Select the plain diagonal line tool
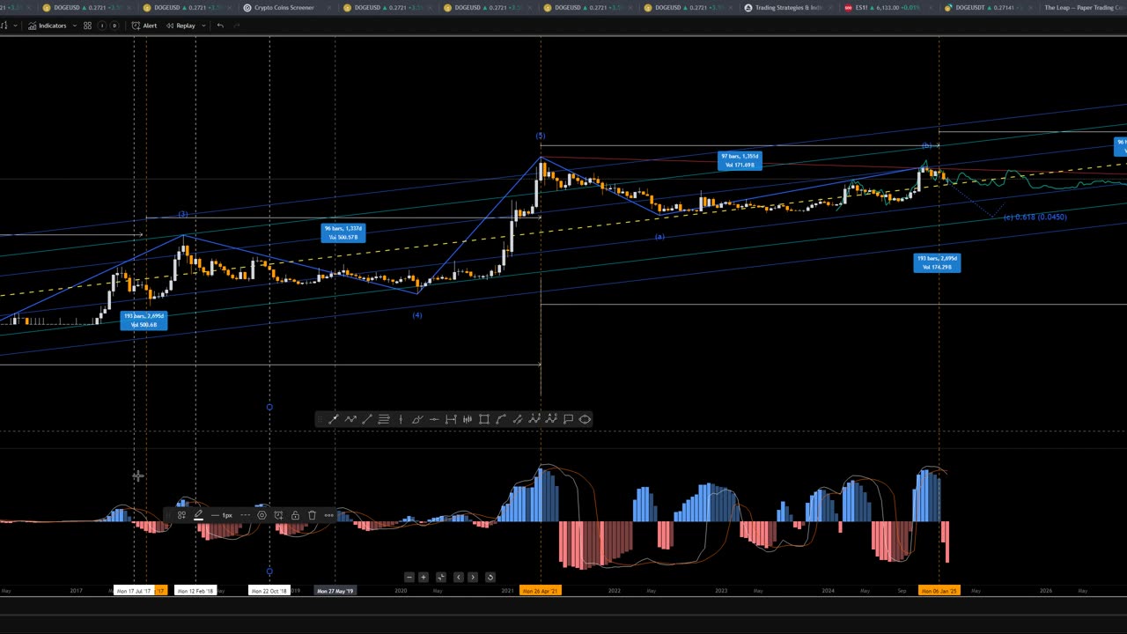1127x634 pixels. pos(367,419)
